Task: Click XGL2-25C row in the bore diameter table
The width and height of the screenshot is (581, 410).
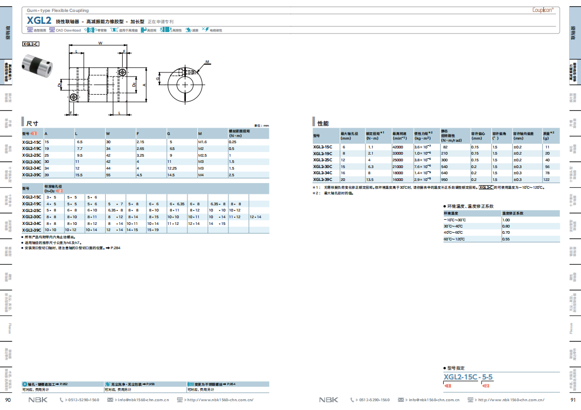Action: coord(146,210)
